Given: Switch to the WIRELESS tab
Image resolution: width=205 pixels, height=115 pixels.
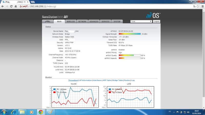Looking at the screenshot, I should click(x=71, y=21).
